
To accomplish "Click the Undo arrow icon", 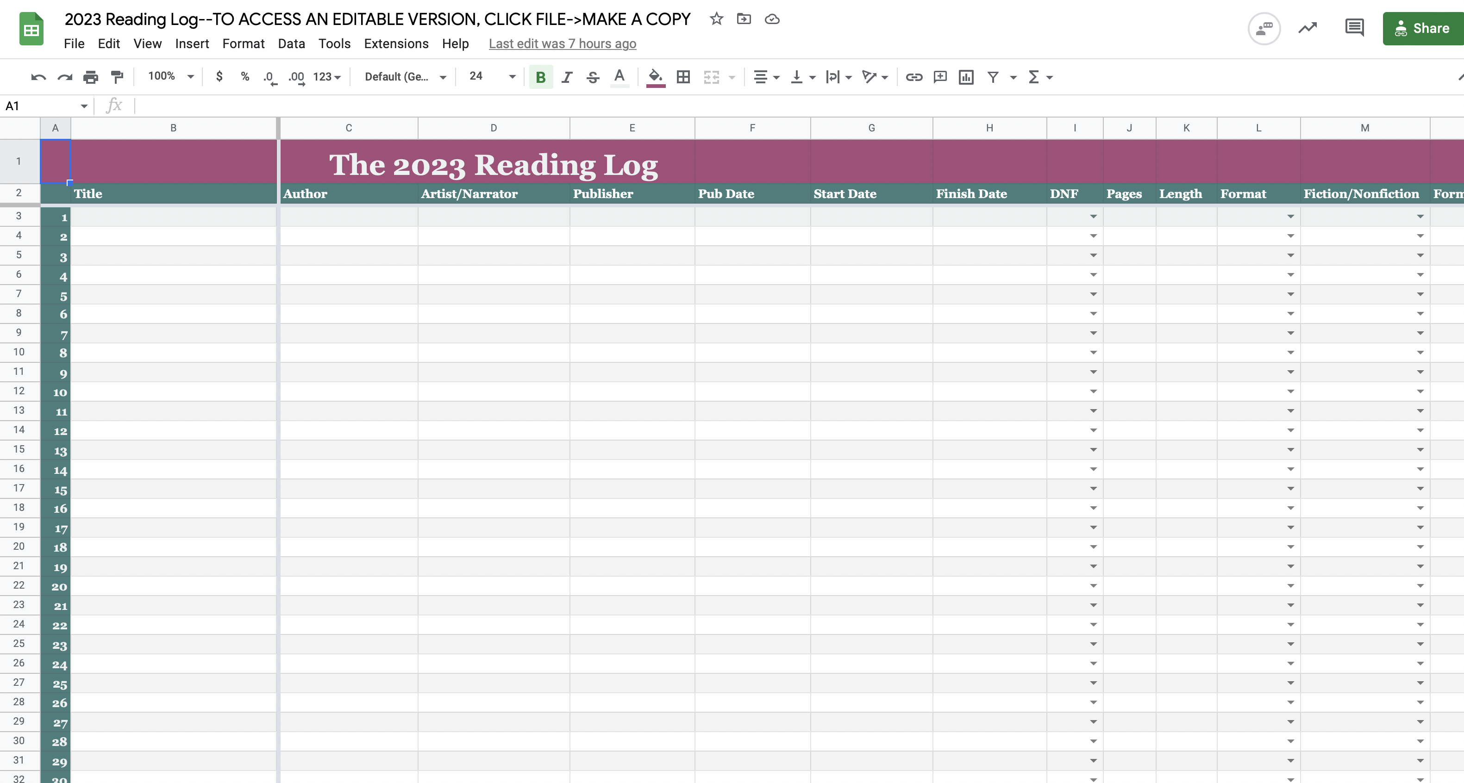I will 38,77.
